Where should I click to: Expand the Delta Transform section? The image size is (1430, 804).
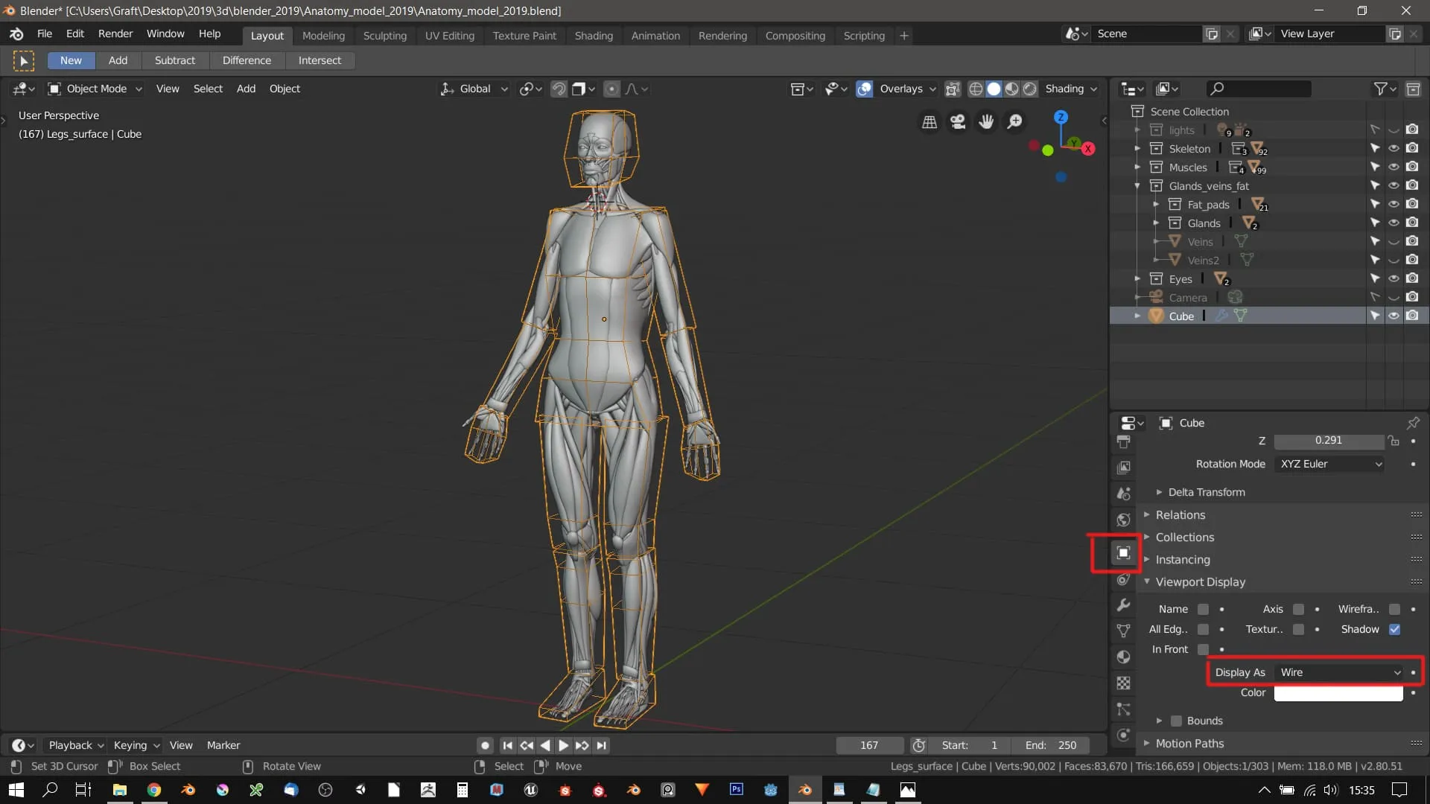1206,491
